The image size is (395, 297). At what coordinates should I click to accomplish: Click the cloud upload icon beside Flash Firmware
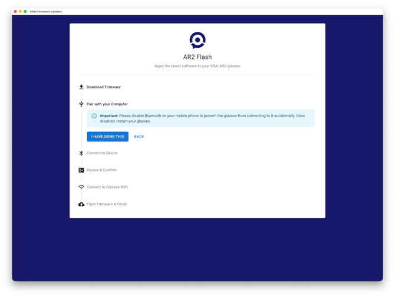[x=81, y=204]
